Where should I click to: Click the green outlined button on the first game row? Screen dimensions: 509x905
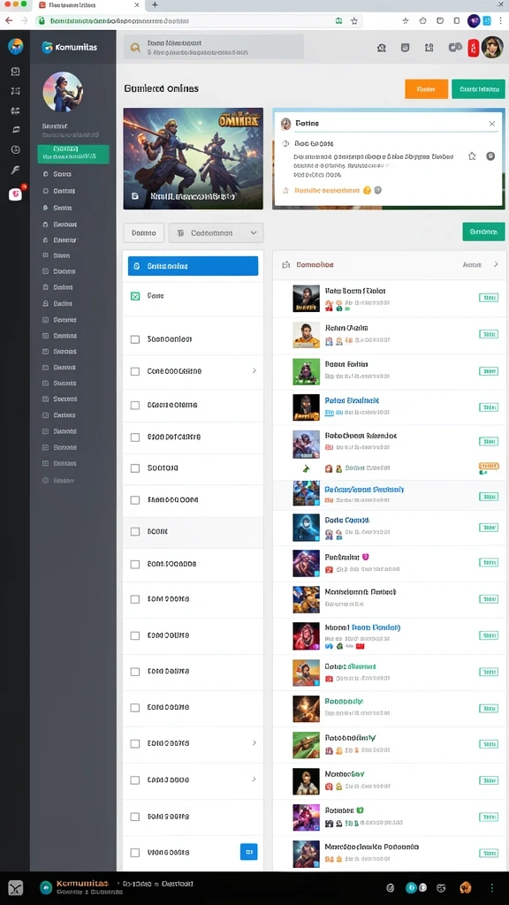click(488, 298)
